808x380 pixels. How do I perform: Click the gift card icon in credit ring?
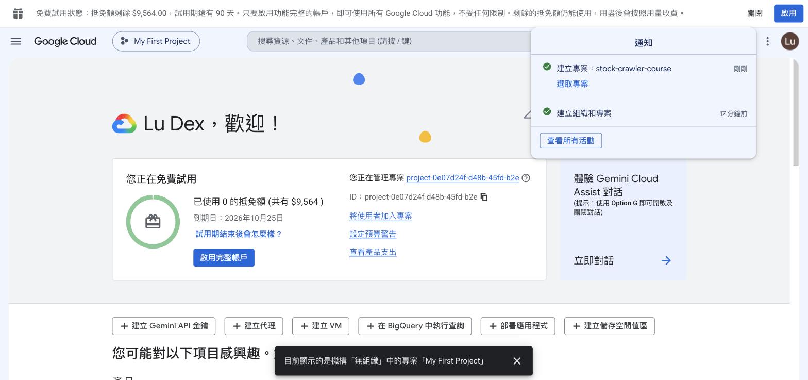[x=153, y=222]
